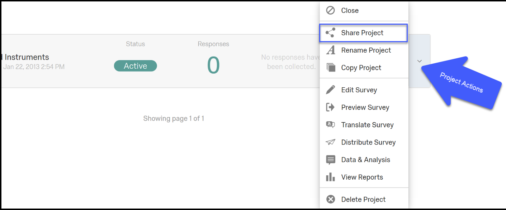The height and width of the screenshot is (210, 506).
Task: Click the Showing page 1 of 1 text
Action: coord(174,118)
